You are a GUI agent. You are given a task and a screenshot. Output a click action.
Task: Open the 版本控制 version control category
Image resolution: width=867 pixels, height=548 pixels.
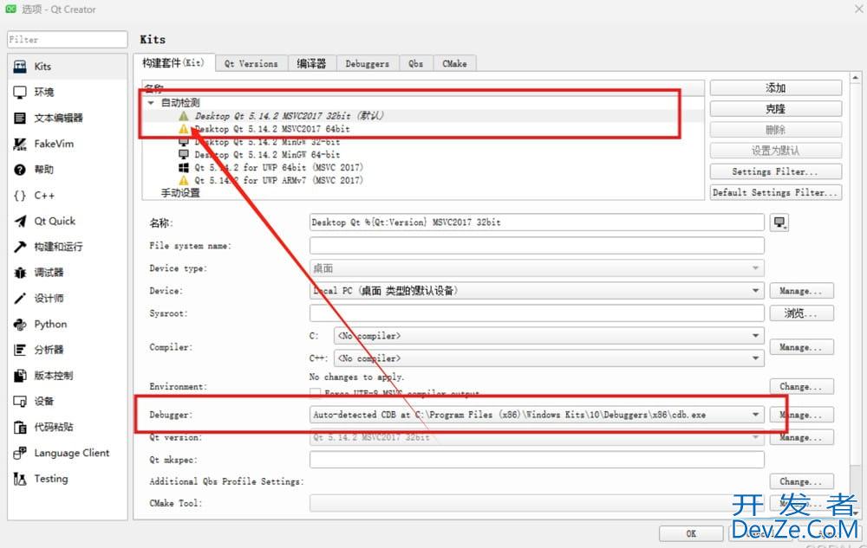[x=68, y=376]
